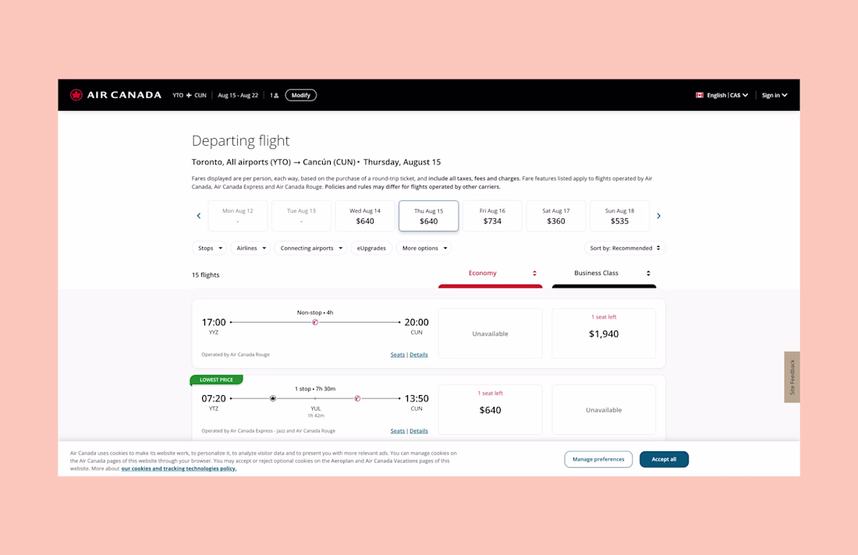This screenshot has height=555, width=858.
Task: Select the Fri Aug 16 $734 date tab
Action: coord(492,216)
